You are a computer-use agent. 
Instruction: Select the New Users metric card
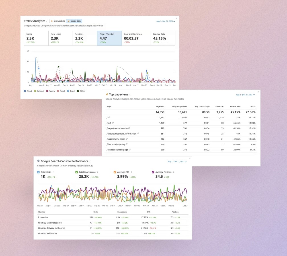[61, 38]
